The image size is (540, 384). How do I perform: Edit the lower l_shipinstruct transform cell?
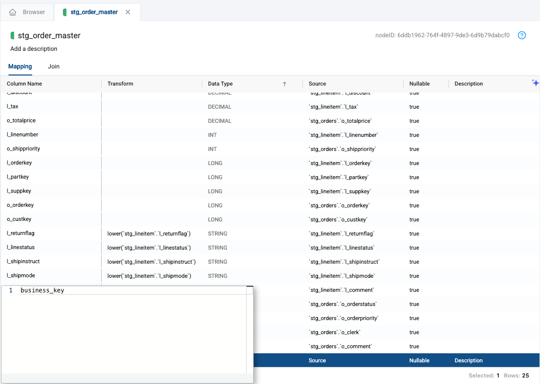point(151,262)
